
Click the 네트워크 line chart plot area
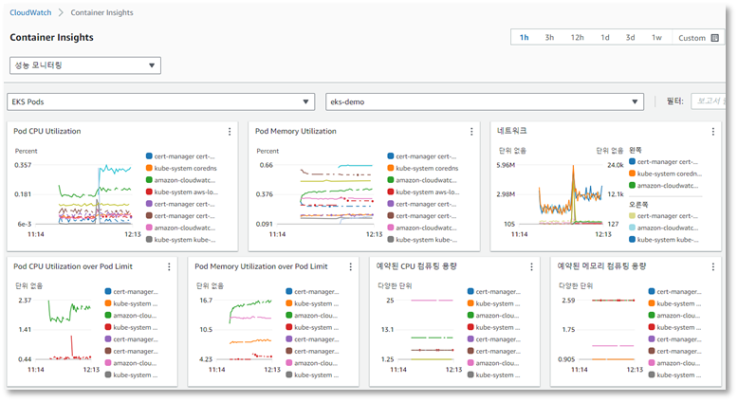tap(562, 194)
